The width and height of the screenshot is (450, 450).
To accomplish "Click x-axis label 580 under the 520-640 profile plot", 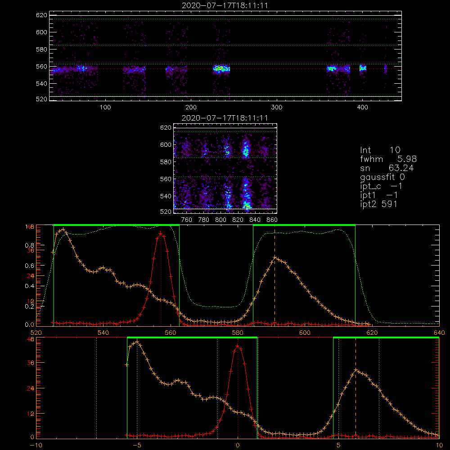I will 238,333.
